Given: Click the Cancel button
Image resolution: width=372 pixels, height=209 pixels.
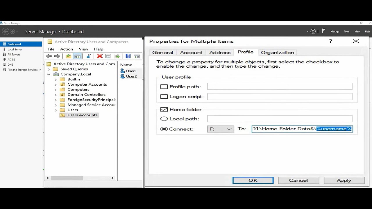Looking at the screenshot, I should [298, 180].
